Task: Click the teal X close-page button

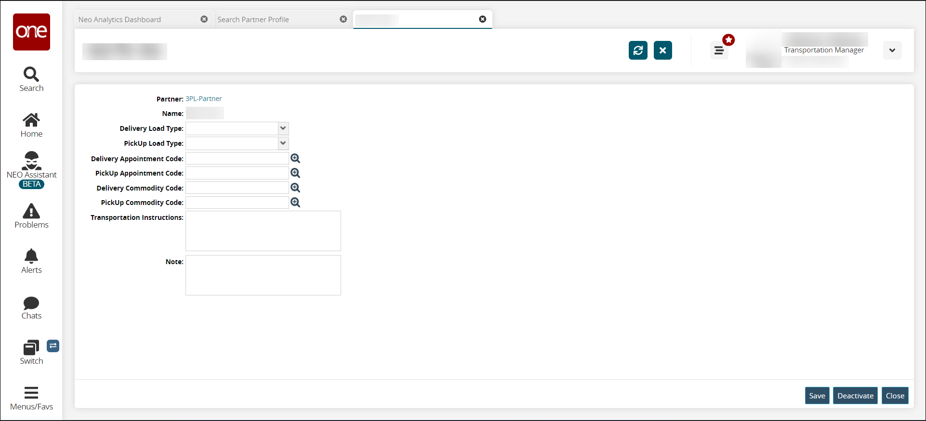Action: pyautogui.click(x=663, y=50)
